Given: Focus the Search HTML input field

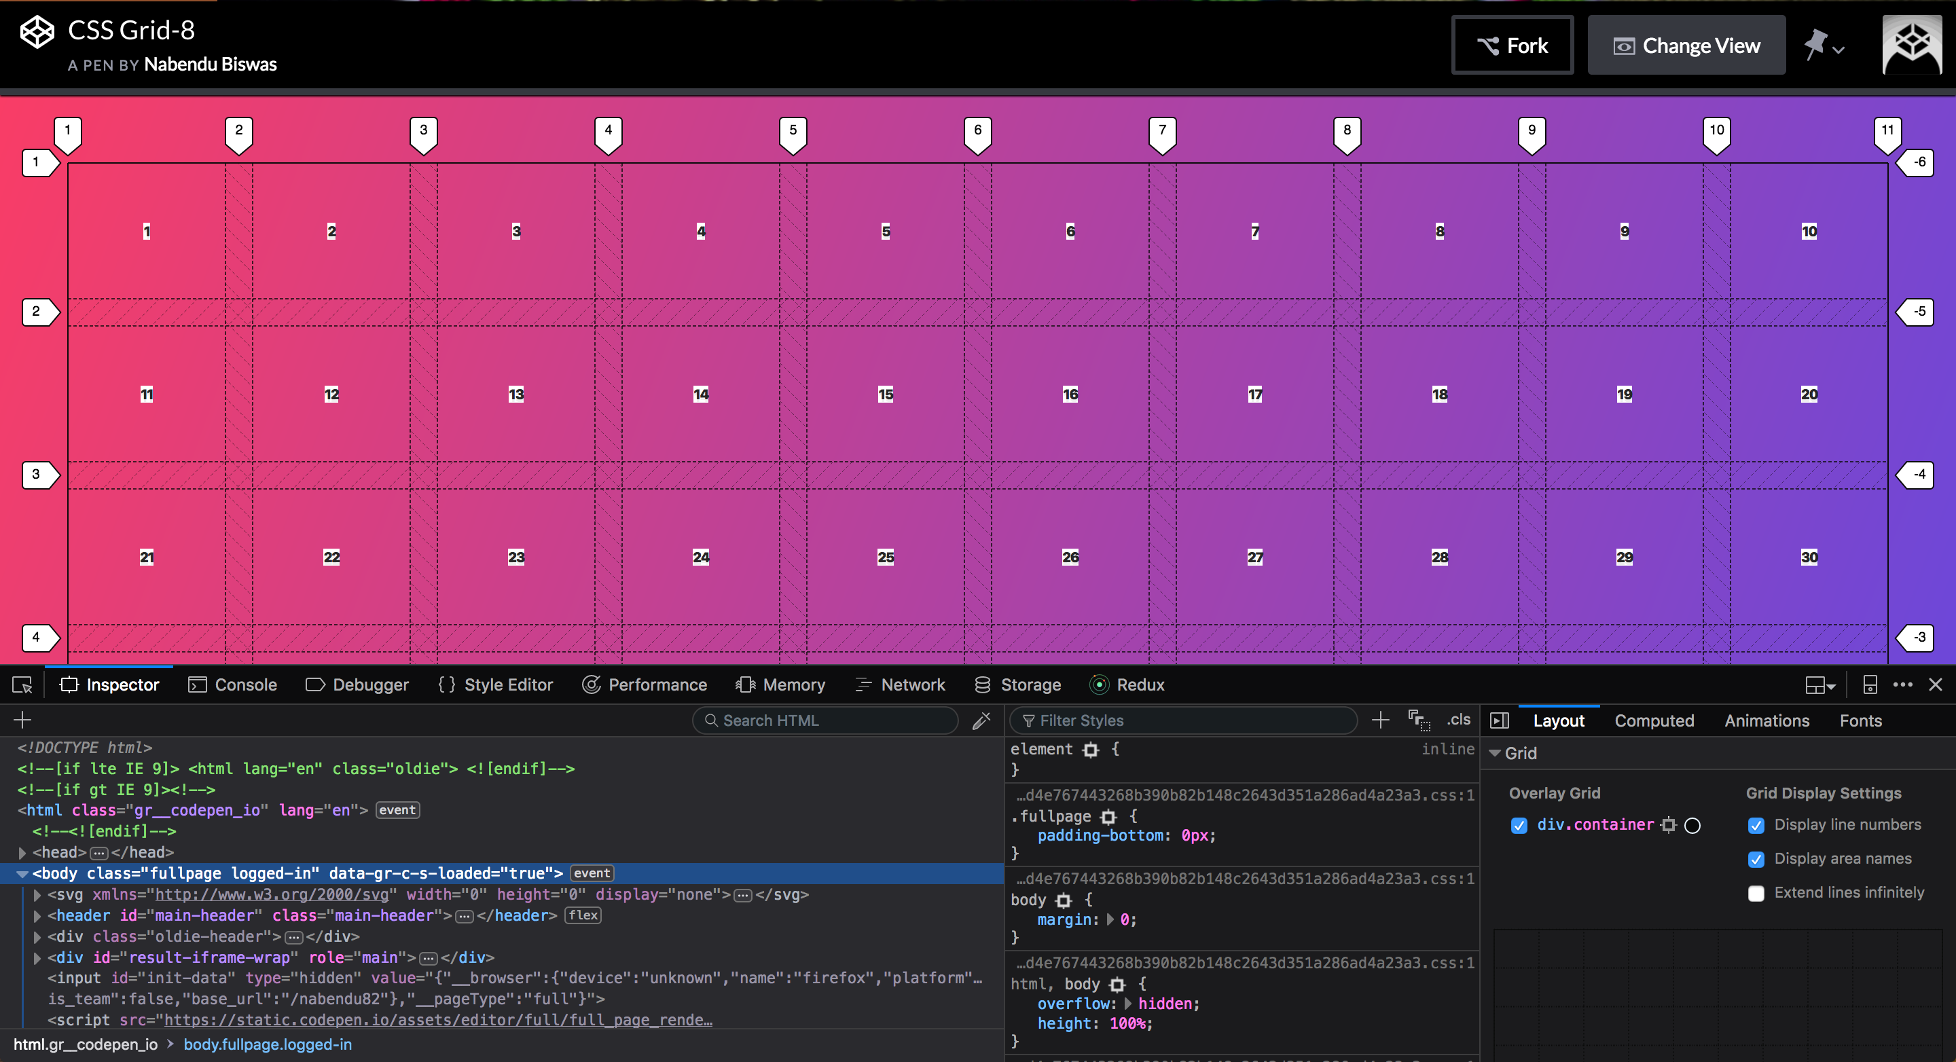Looking at the screenshot, I should click(826, 720).
